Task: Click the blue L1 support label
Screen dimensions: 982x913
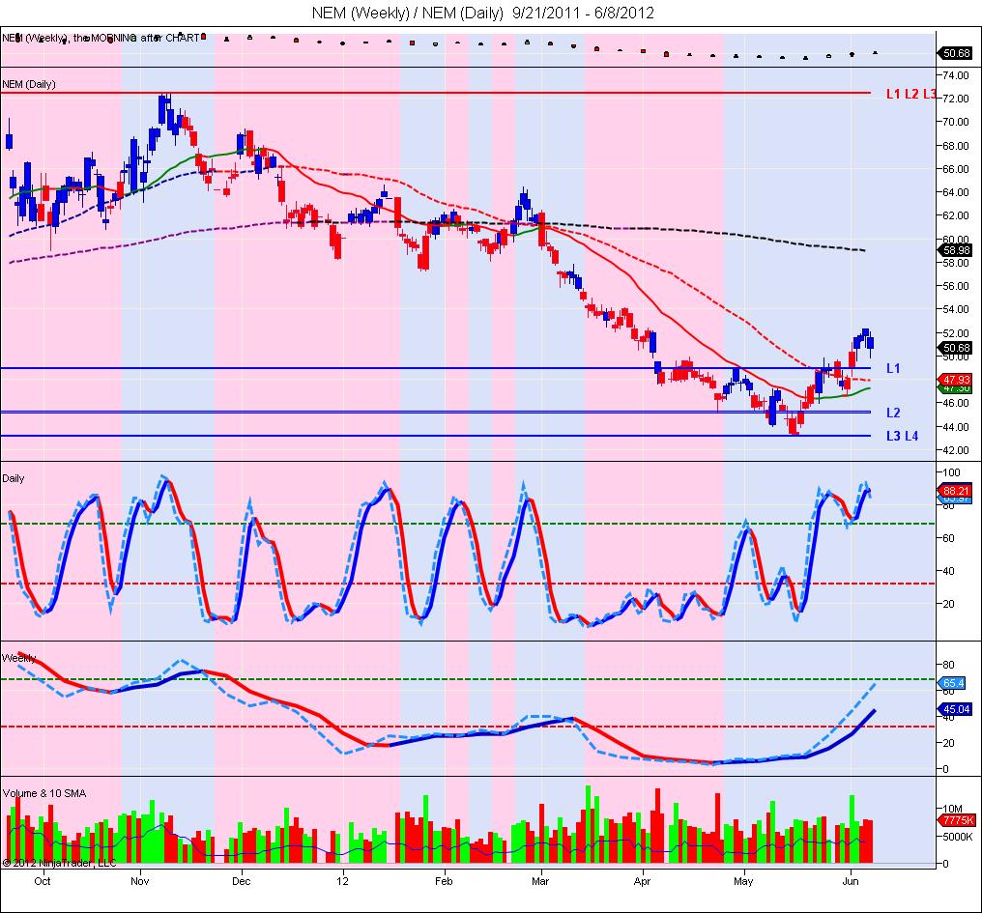Action: [893, 368]
